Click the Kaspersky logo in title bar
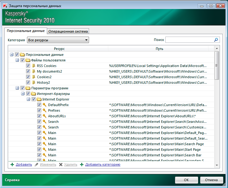The image size is (228, 188). (5, 6)
